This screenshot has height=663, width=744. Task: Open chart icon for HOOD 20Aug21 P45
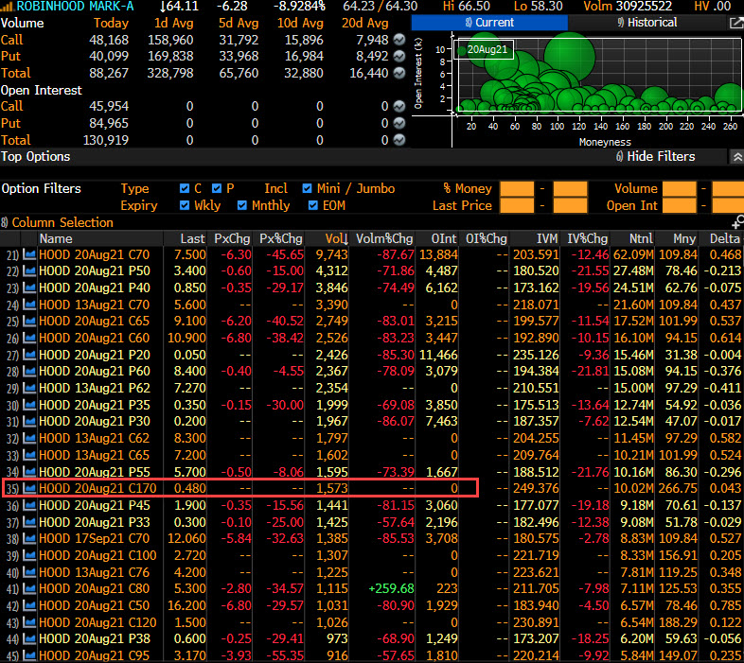29,505
